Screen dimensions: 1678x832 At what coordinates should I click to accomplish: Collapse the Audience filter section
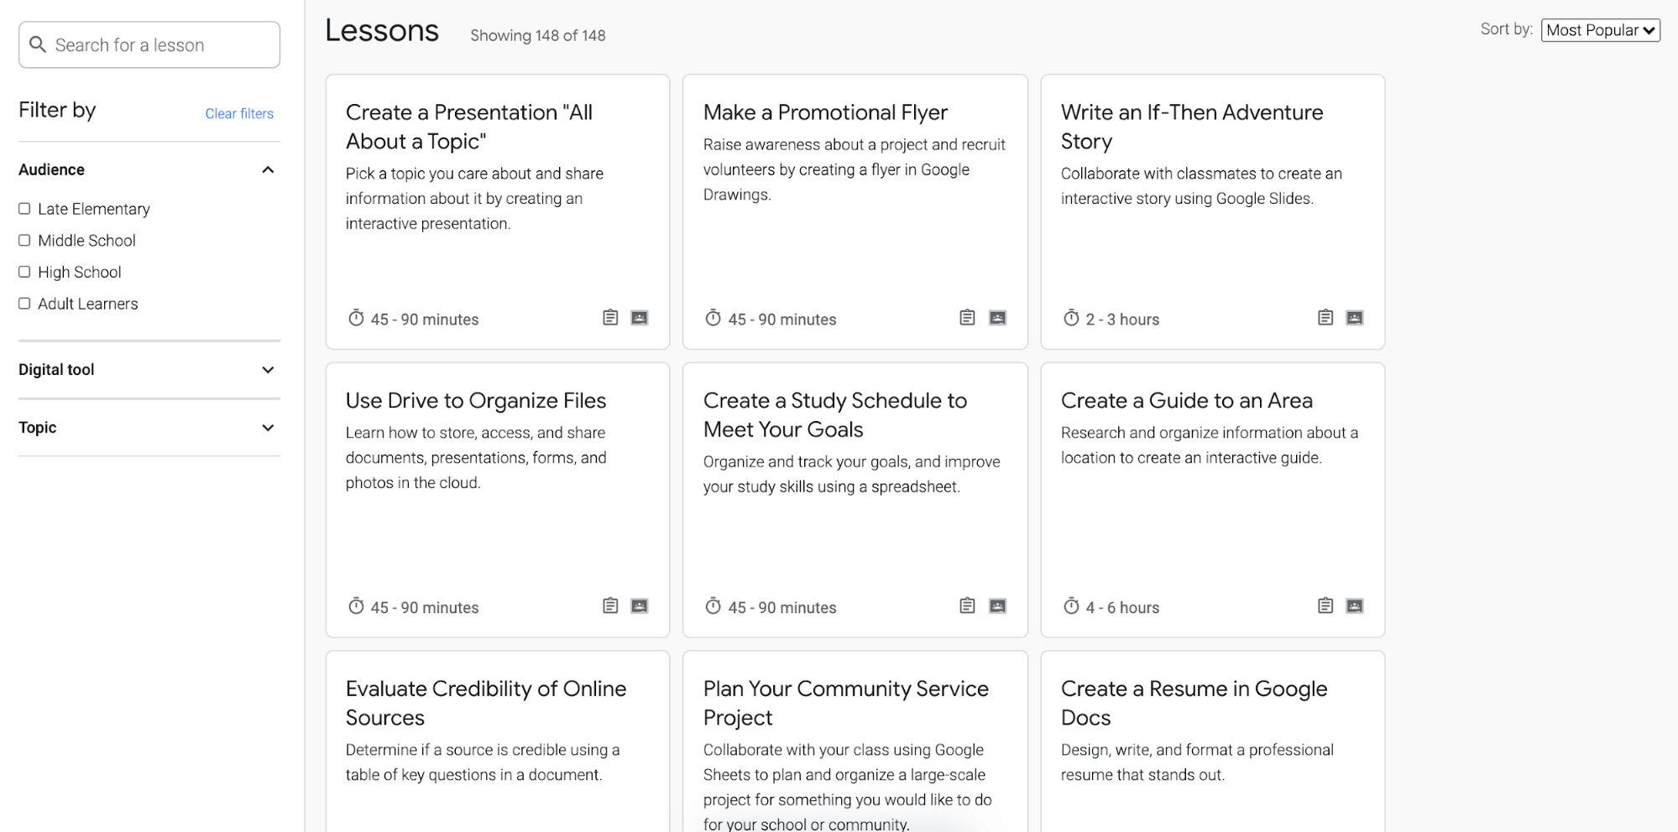point(268,169)
